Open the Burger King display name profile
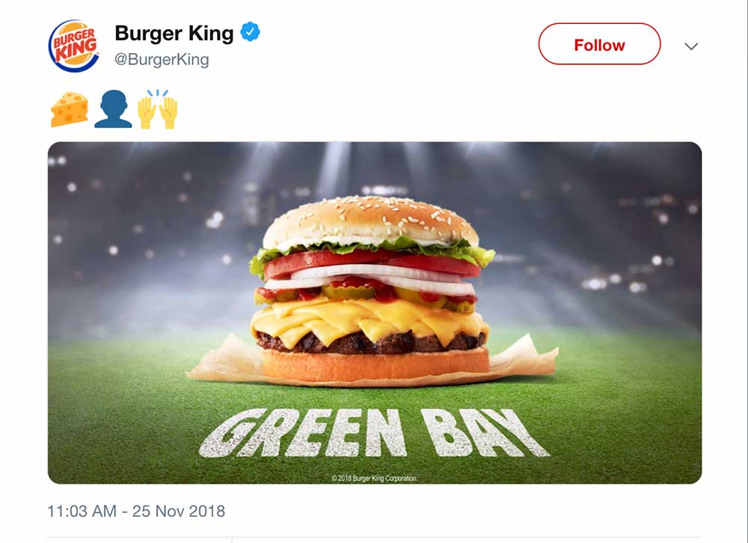 click(x=174, y=33)
